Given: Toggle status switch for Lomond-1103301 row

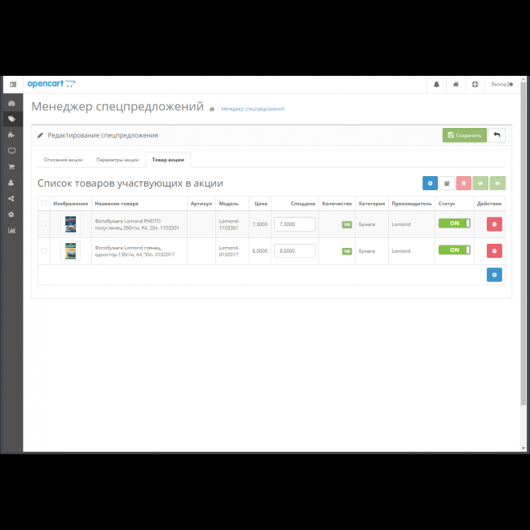Looking at the screenshot, I should click(x=454, y=223).
